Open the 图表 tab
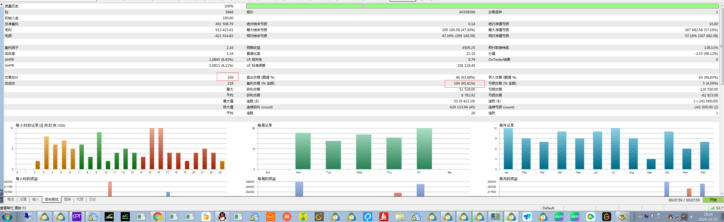 (x=67, y=199)
